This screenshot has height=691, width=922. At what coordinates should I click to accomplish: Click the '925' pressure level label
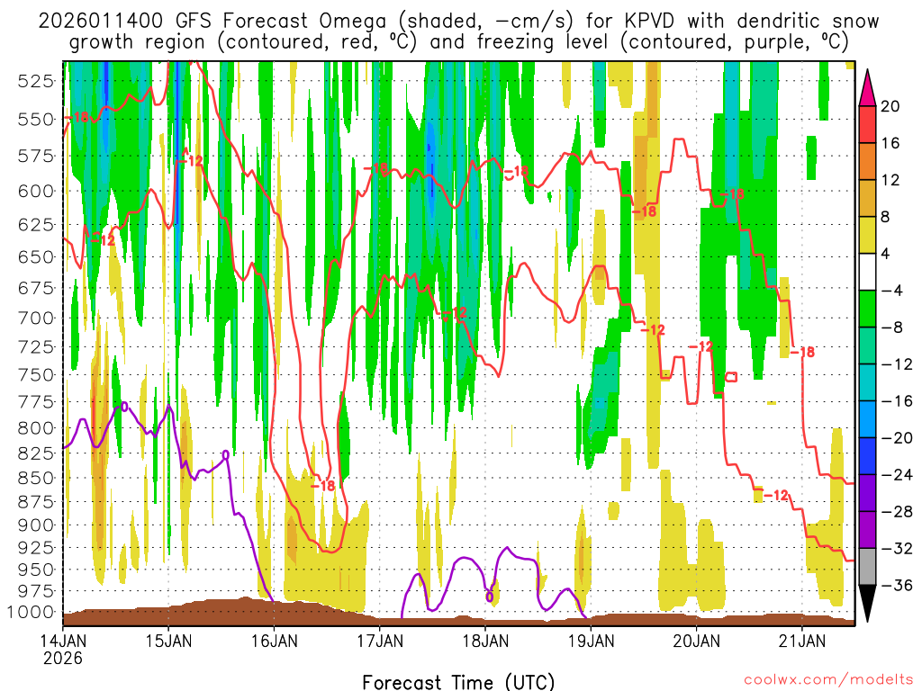[x=36, y=547]
